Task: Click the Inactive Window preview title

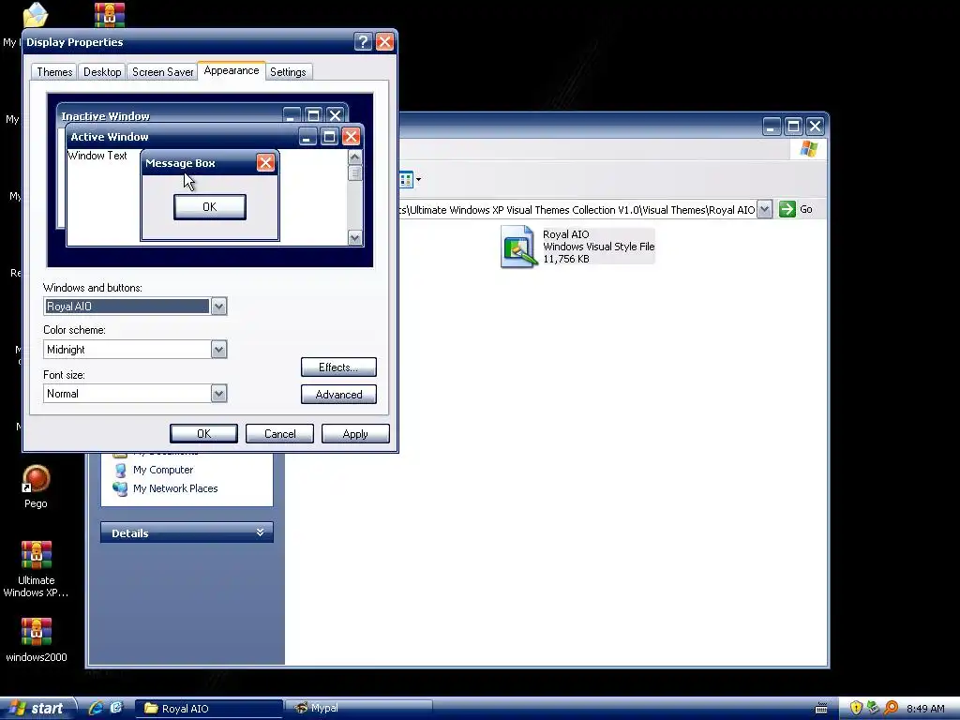Action: pyautogui.click(x=105, y=115)
